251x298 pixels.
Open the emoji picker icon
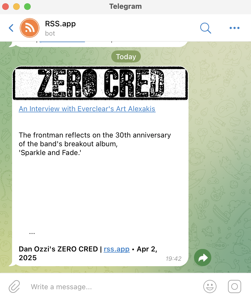pyautogui.click(x=210, y=286)
